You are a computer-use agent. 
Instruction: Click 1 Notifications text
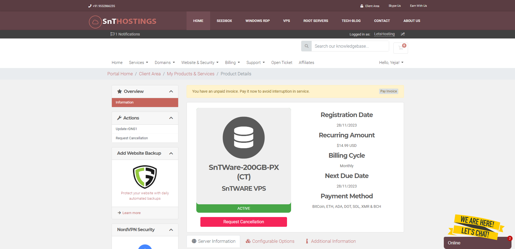[128, 34]
